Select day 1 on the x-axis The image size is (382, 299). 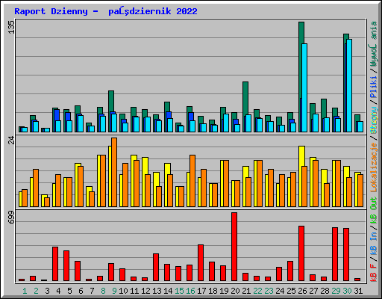[x=25, y=291]
